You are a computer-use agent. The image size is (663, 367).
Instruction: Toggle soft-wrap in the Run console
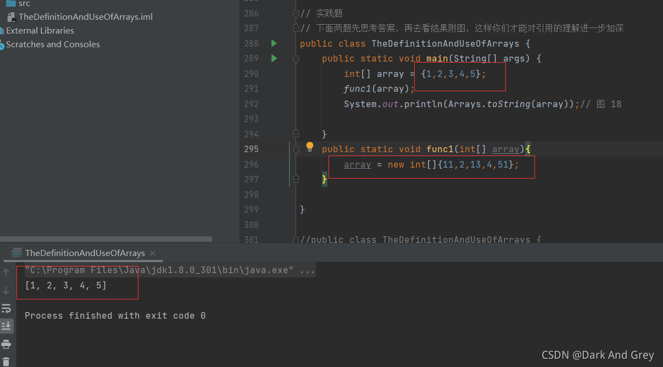[6, 308]
